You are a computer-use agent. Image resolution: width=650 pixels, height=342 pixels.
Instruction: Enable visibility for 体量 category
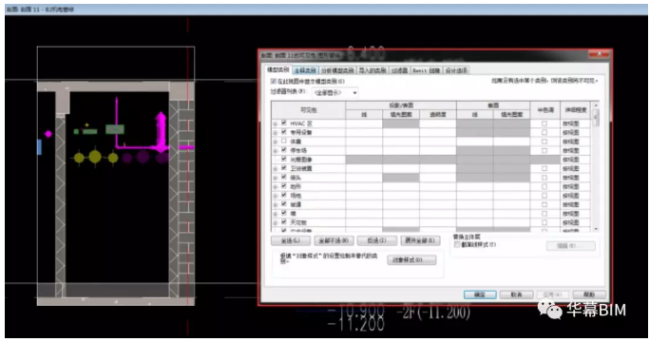point(284,142)
